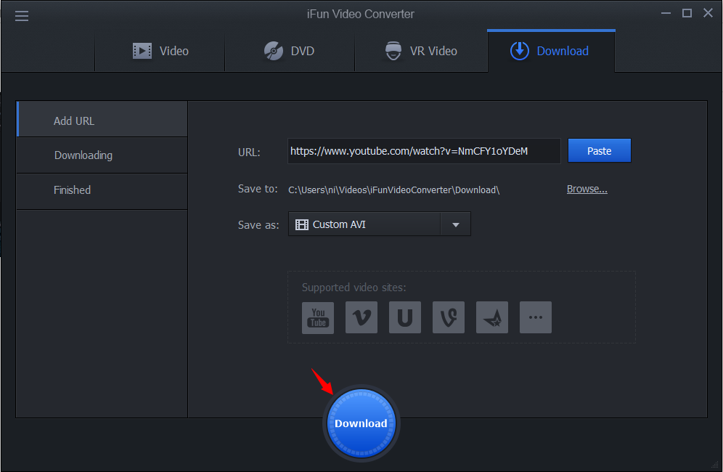The height and width of the screenshot is (472, 723).
Task: Switch to the DVD tab
Action: point(290,51)
